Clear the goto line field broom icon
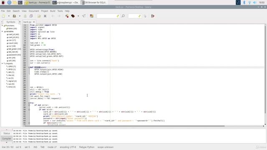Image resolution: width=267 pixels, height=150 pixels. 139,16
